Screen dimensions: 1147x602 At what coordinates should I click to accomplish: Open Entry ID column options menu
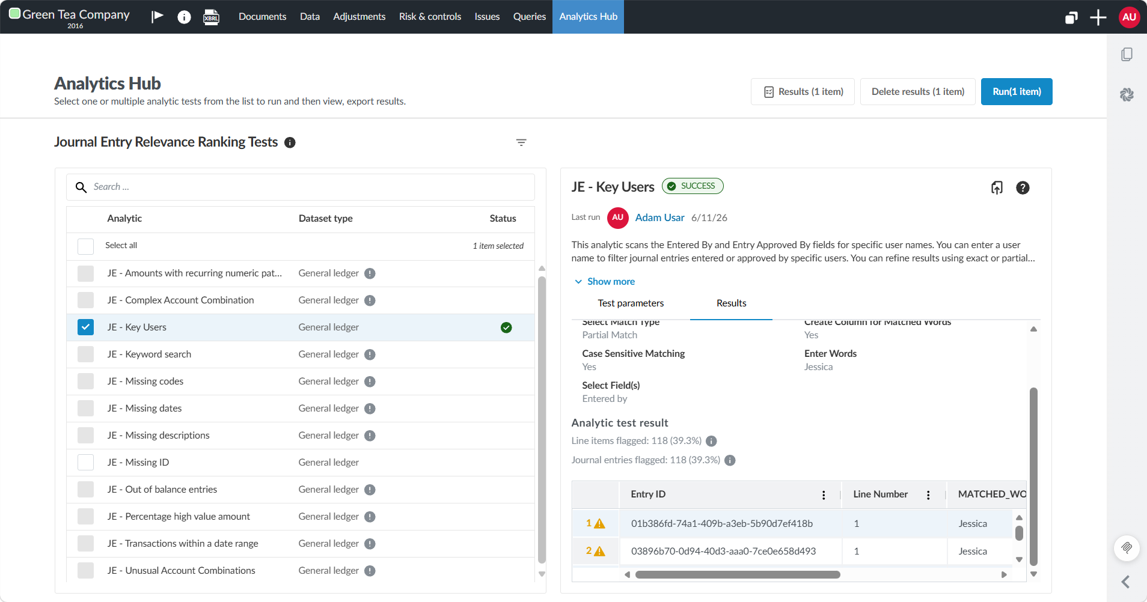[824, 495]
